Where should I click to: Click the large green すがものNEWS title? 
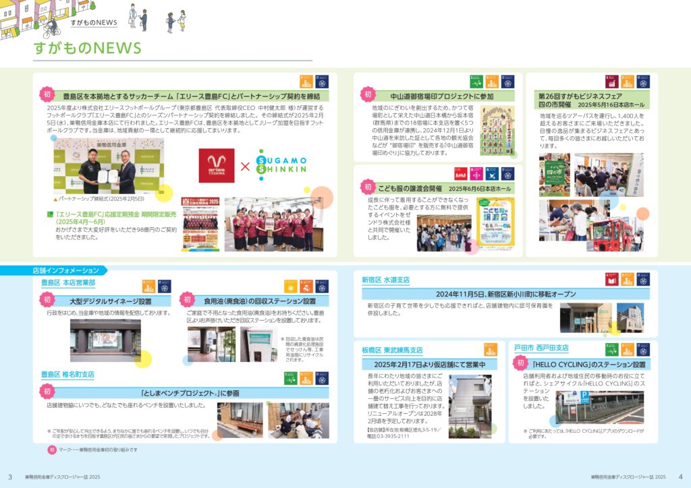(x=87, y=48)
